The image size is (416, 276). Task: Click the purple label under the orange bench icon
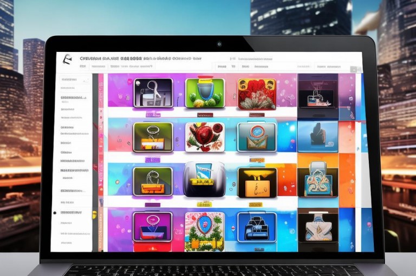(153, 205)
